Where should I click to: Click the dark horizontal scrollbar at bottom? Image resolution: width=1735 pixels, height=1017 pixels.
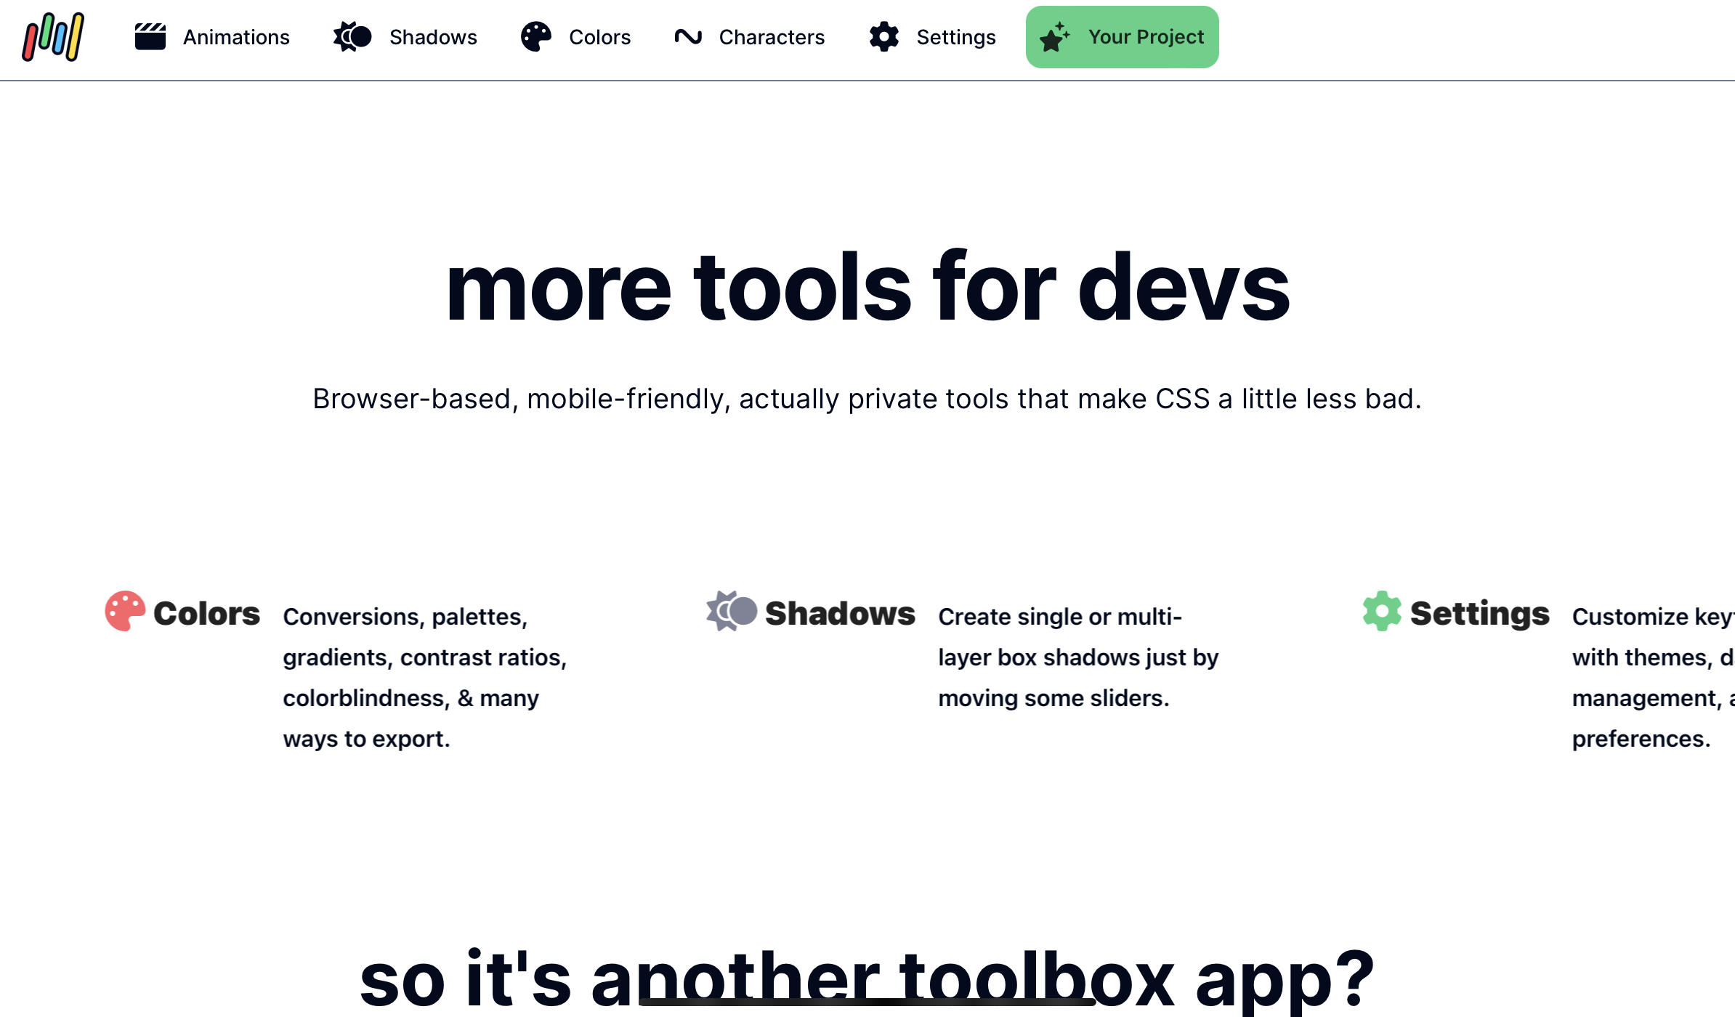coord(866,1002)
